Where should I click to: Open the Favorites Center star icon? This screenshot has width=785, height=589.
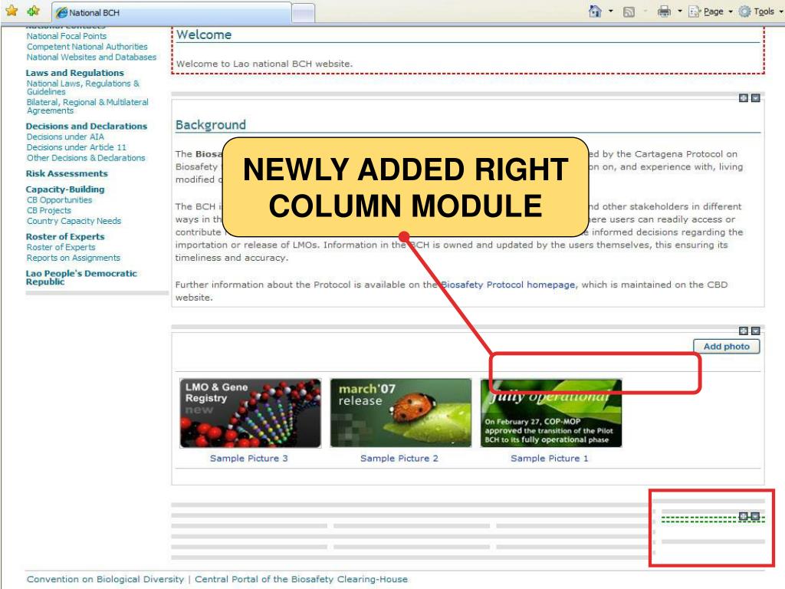11,11
